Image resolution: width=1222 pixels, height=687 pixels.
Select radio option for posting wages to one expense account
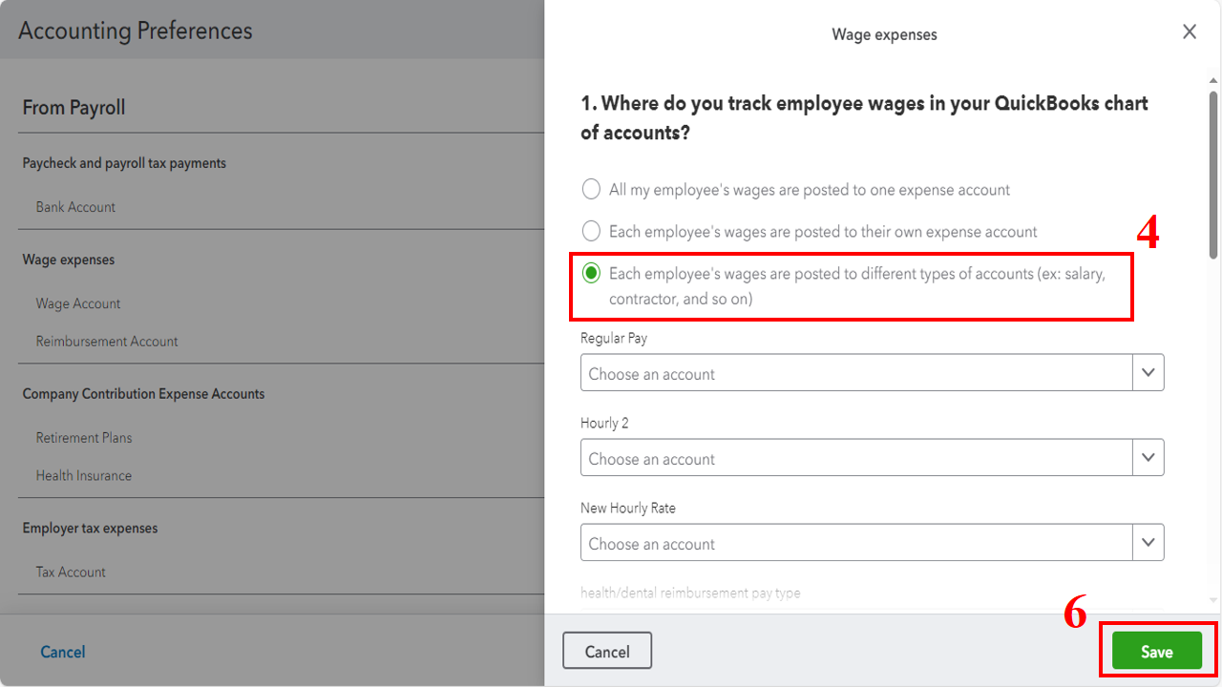(591, 189)
